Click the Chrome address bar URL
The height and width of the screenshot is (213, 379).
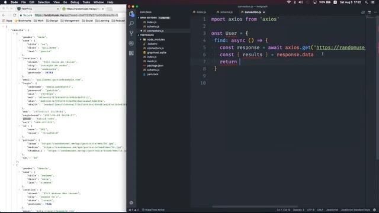[x=76, y=15]
